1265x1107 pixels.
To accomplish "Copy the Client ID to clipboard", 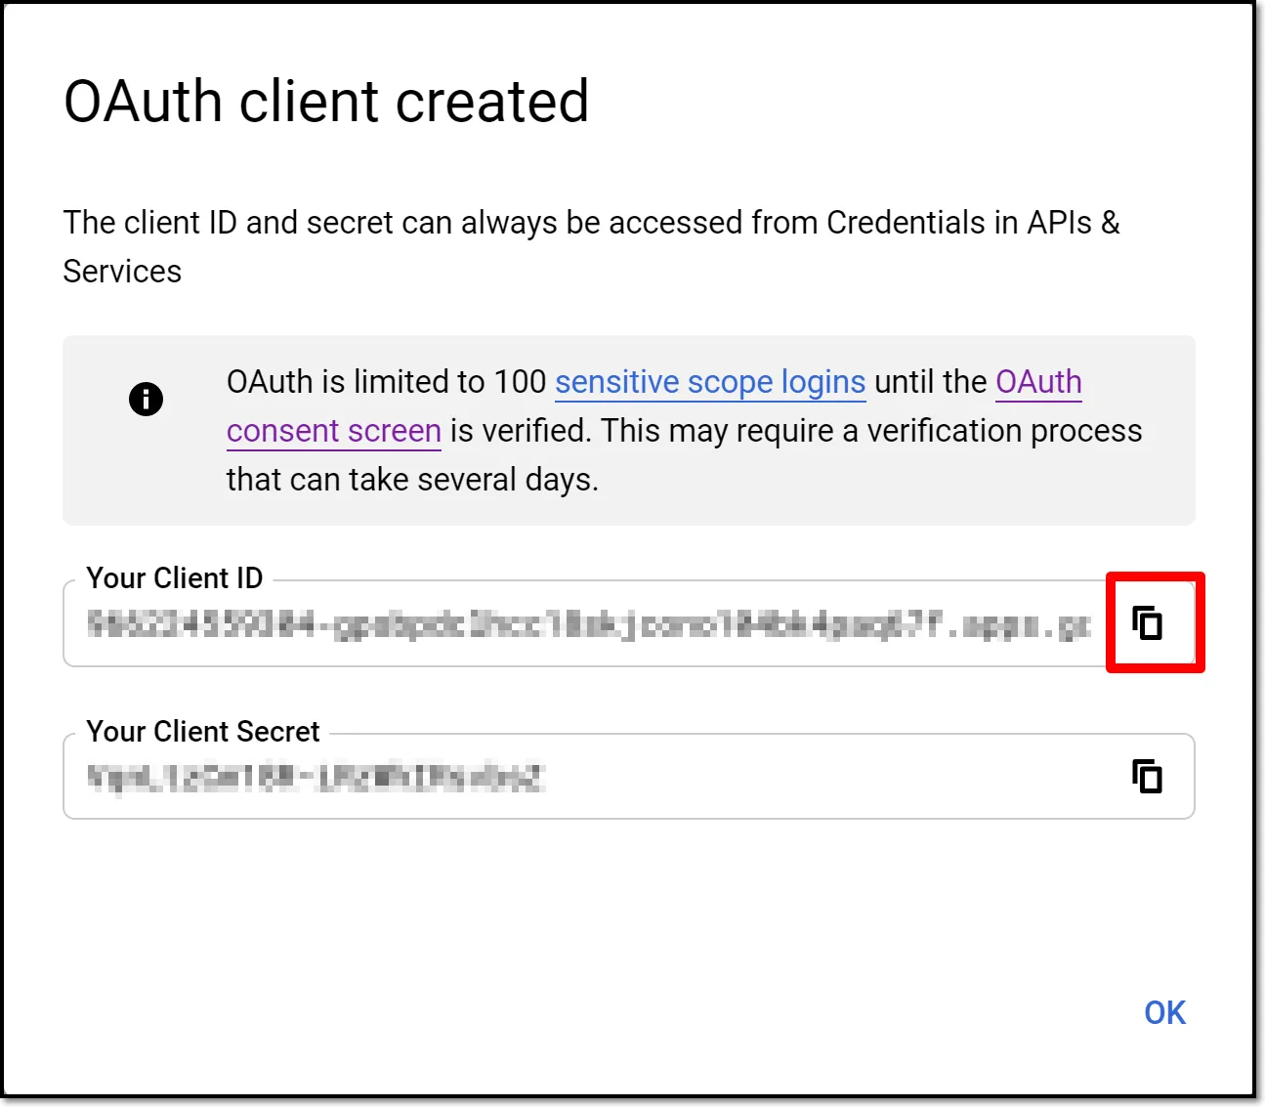I will click(x=1147, y=622).
